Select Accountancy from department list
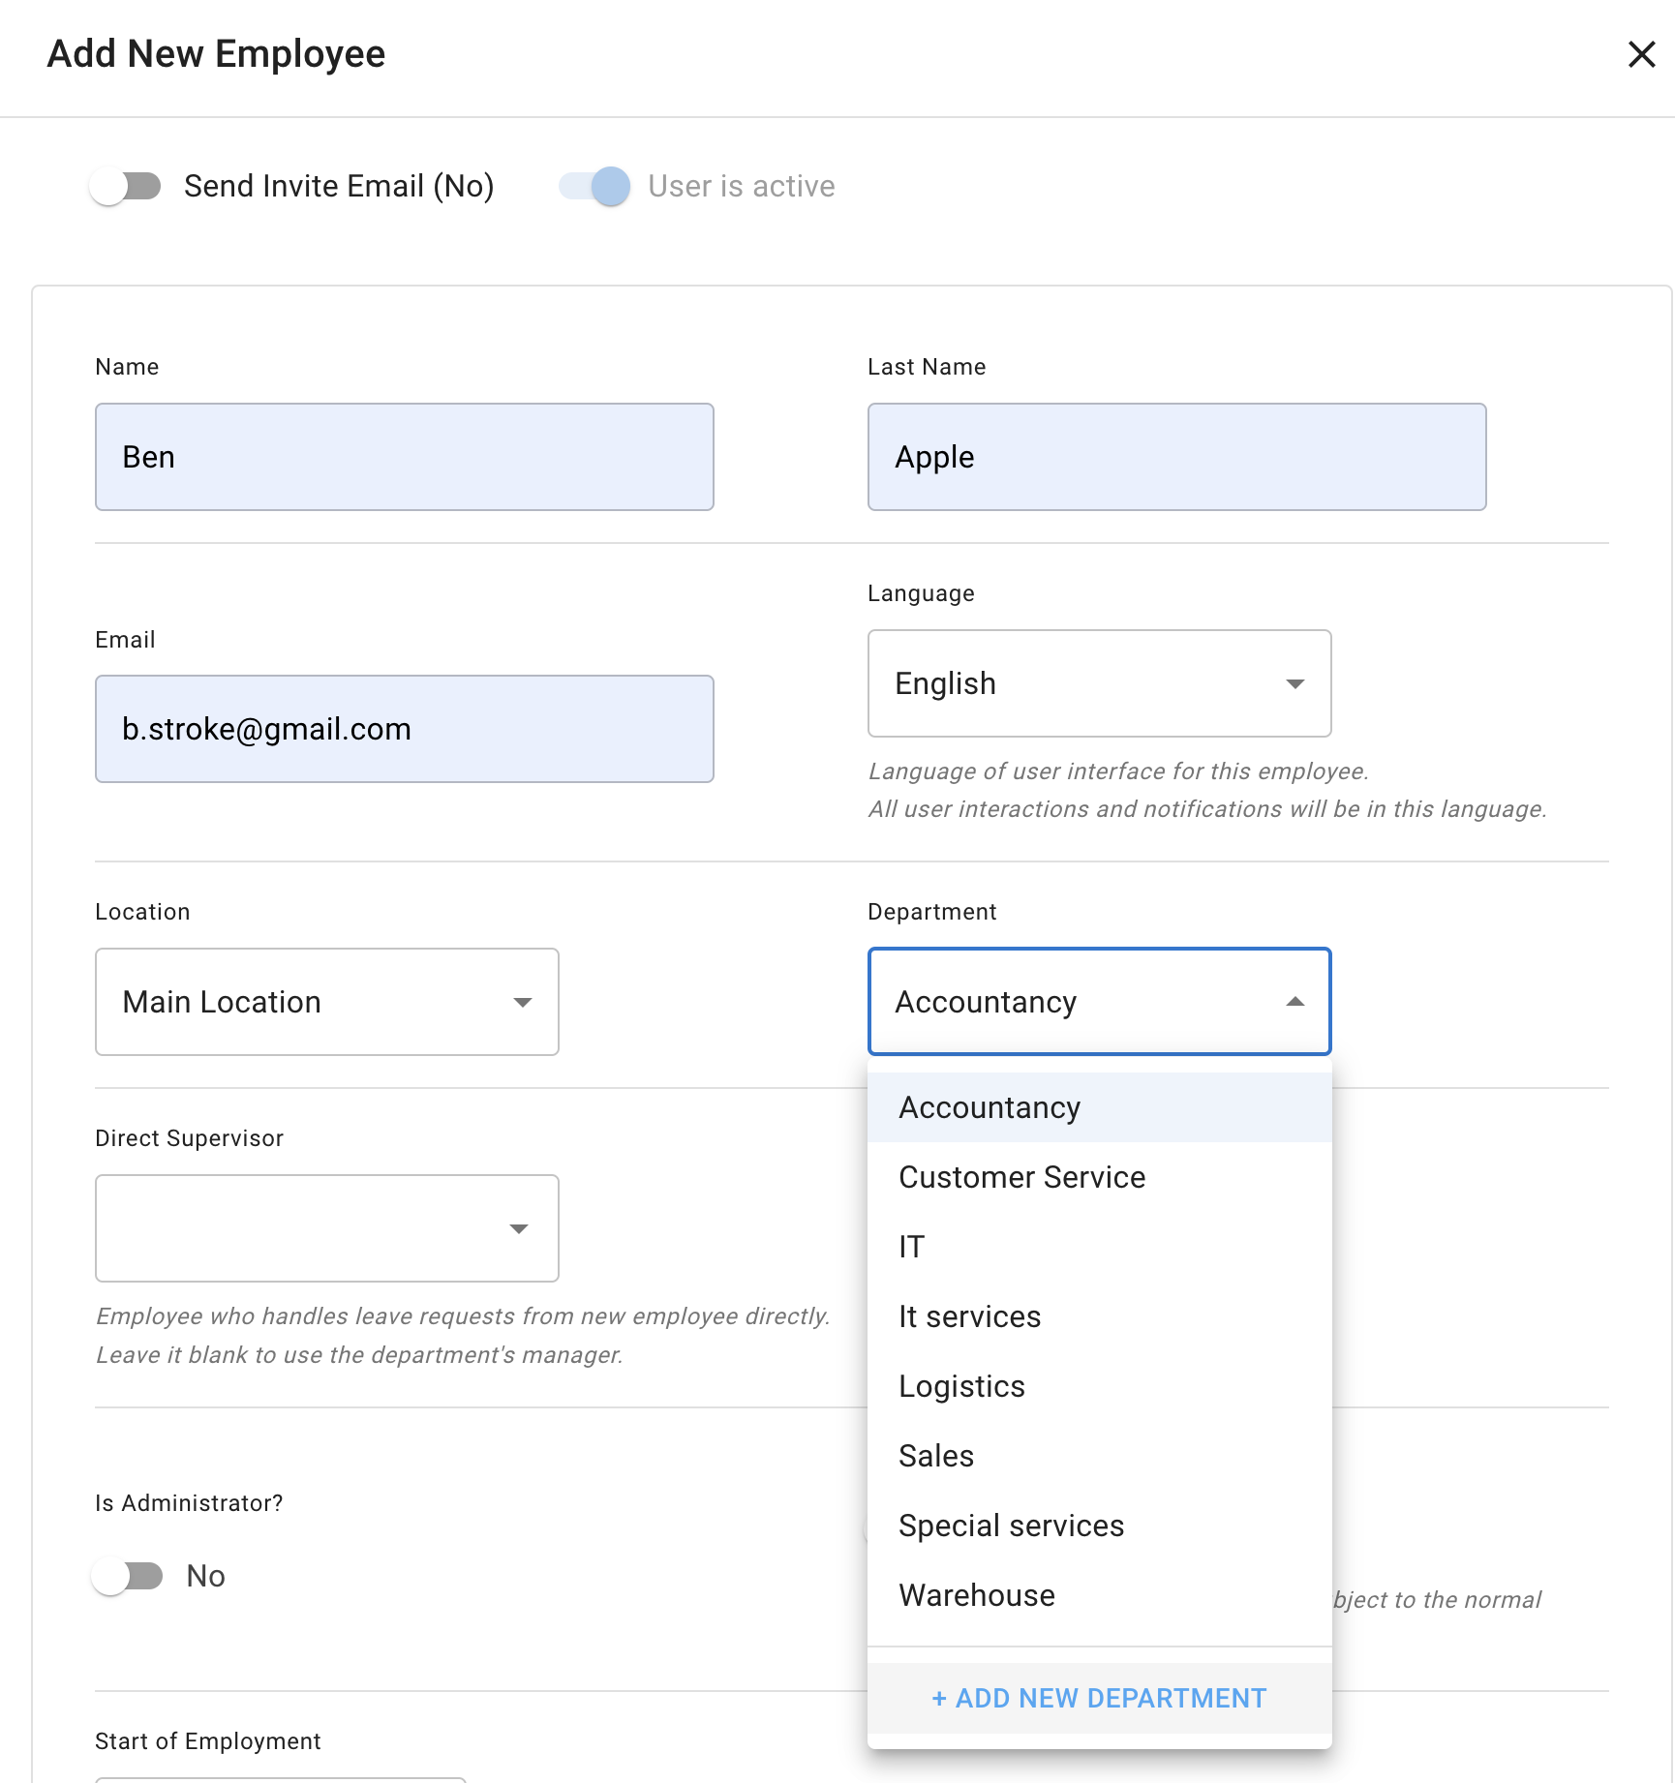The height and width of the screenshot is (1783, 1675). tap(990, 1107)
